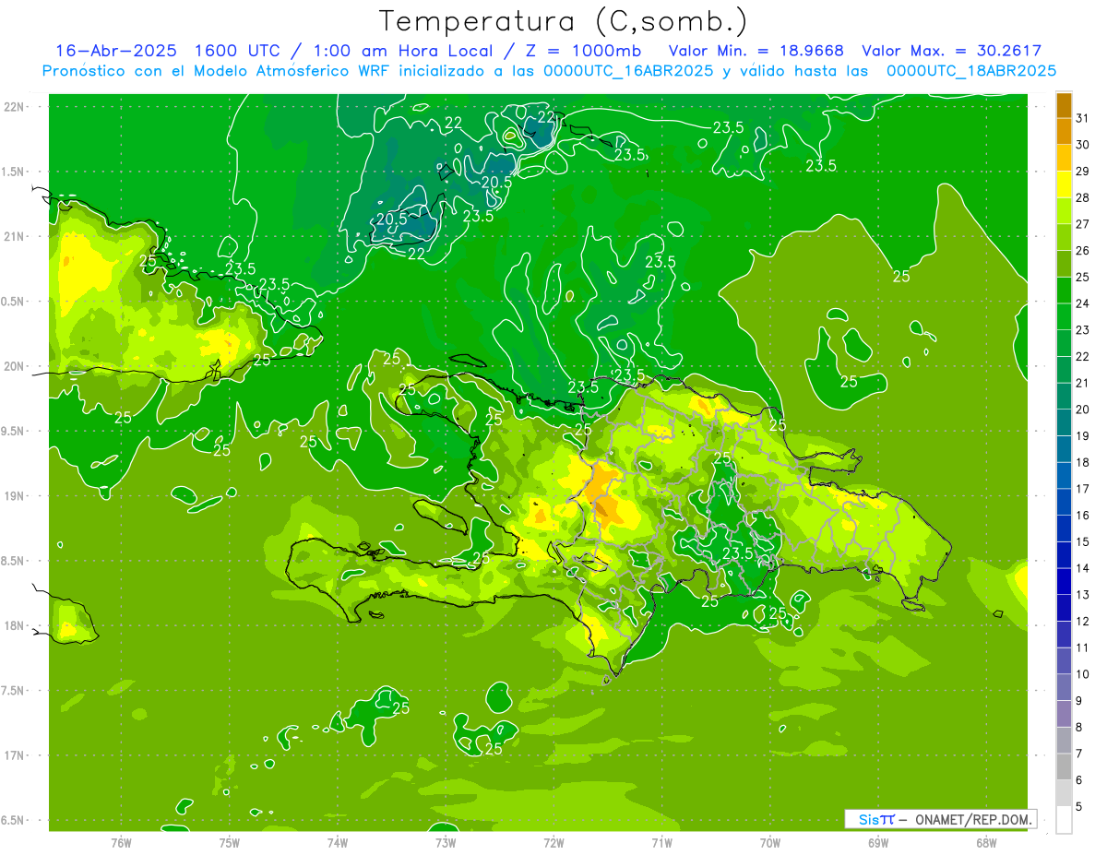1107x855 pixels.
Task: Click the "19N" latitude axis label
Action: point(15,495)
